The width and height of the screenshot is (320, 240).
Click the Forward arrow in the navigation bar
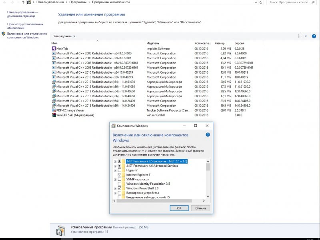[12, 2]
